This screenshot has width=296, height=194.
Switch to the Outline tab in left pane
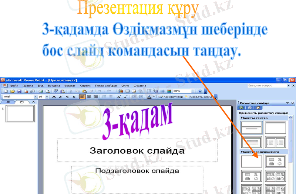(8, 102)
